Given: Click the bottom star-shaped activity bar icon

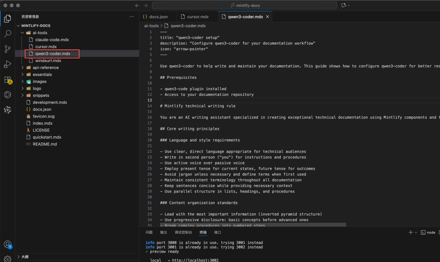Looking at the screenshot, I should [x=8, y=110].
